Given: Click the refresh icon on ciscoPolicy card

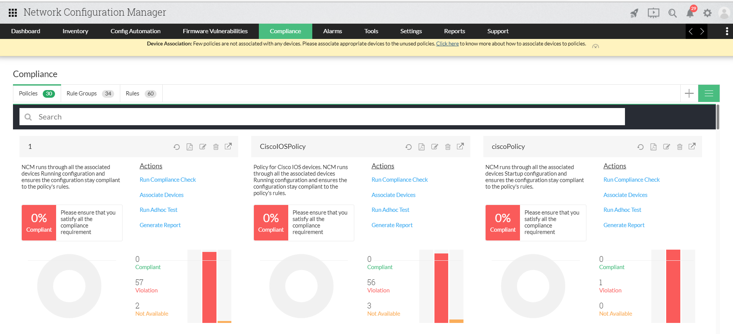Looking at the screenshot, I should (x=640, y=147).
